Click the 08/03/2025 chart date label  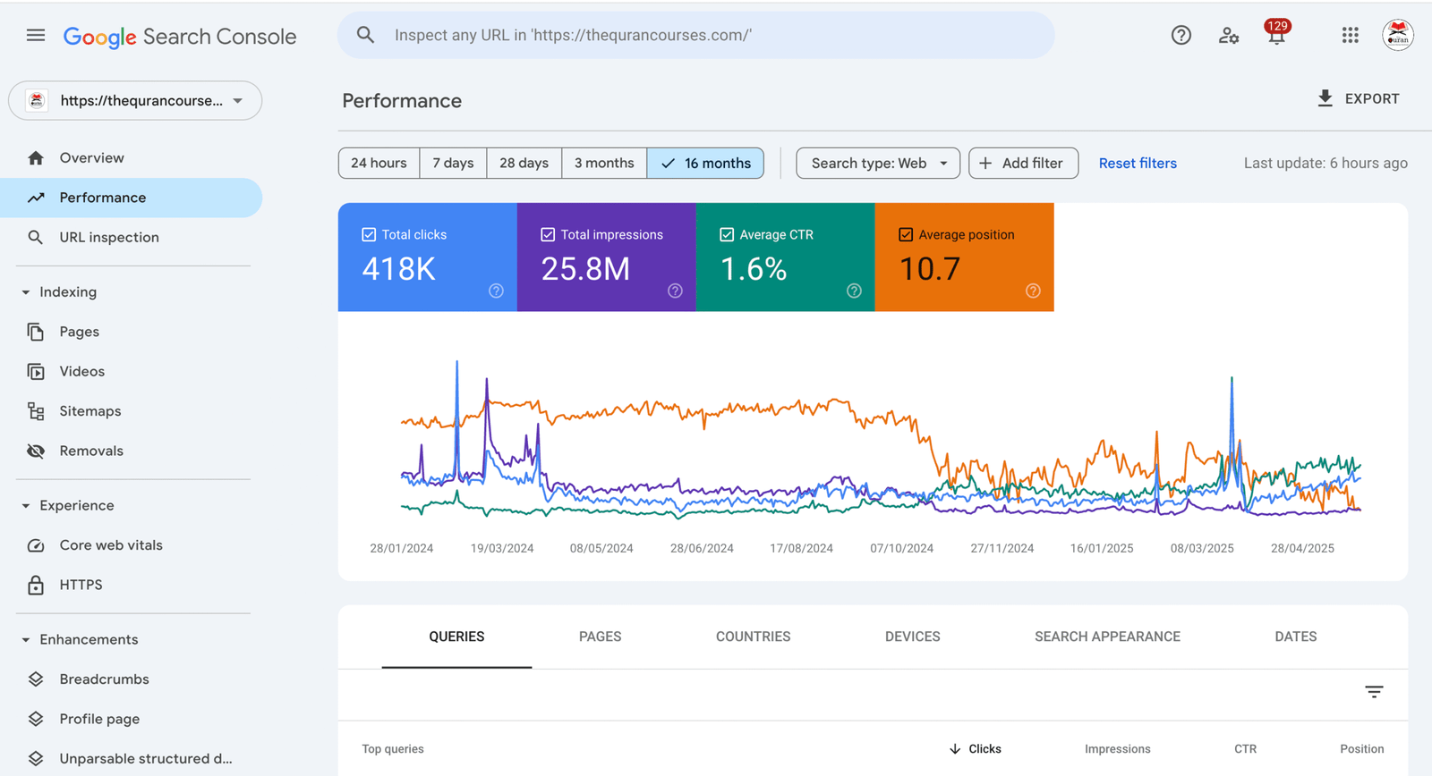point(1202,548)
